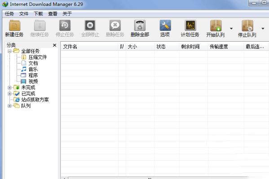This screenshot has width=269, height=179.
Task: Select the 程序 category
Action: 33,75
